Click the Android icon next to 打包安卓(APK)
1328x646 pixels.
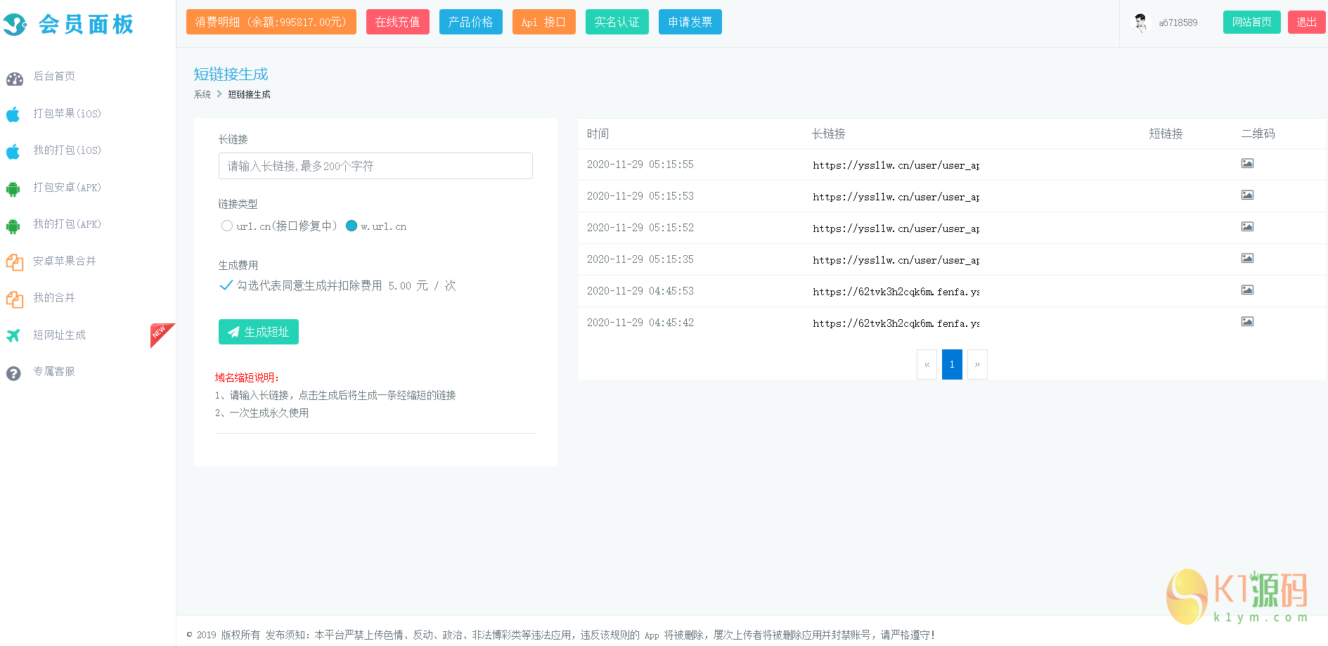[x=13, y=188]
